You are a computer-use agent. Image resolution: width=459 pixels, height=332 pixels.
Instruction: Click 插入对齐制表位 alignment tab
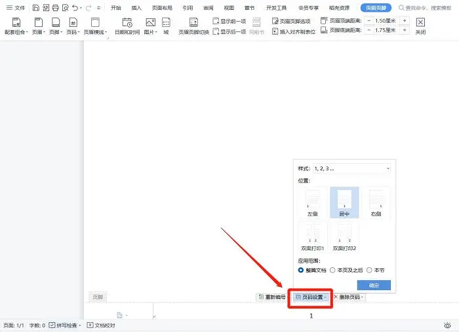(x=294, y=31)
